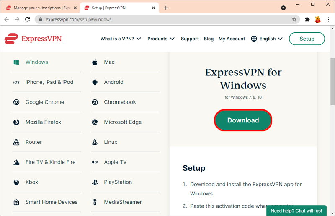Go back with the browser back arrow
The image size is (335, 216).
pos(7,19)
